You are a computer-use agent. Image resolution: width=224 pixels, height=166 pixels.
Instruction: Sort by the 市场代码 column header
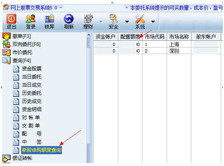[x=155, y=37]
